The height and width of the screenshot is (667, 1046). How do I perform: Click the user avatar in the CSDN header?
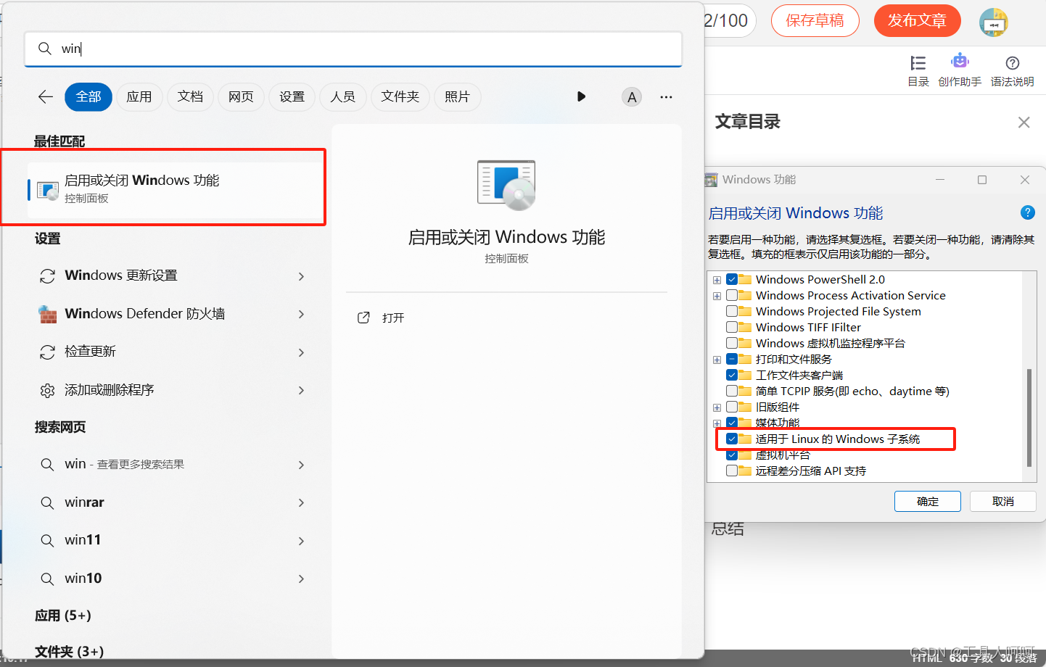[994, 22]
